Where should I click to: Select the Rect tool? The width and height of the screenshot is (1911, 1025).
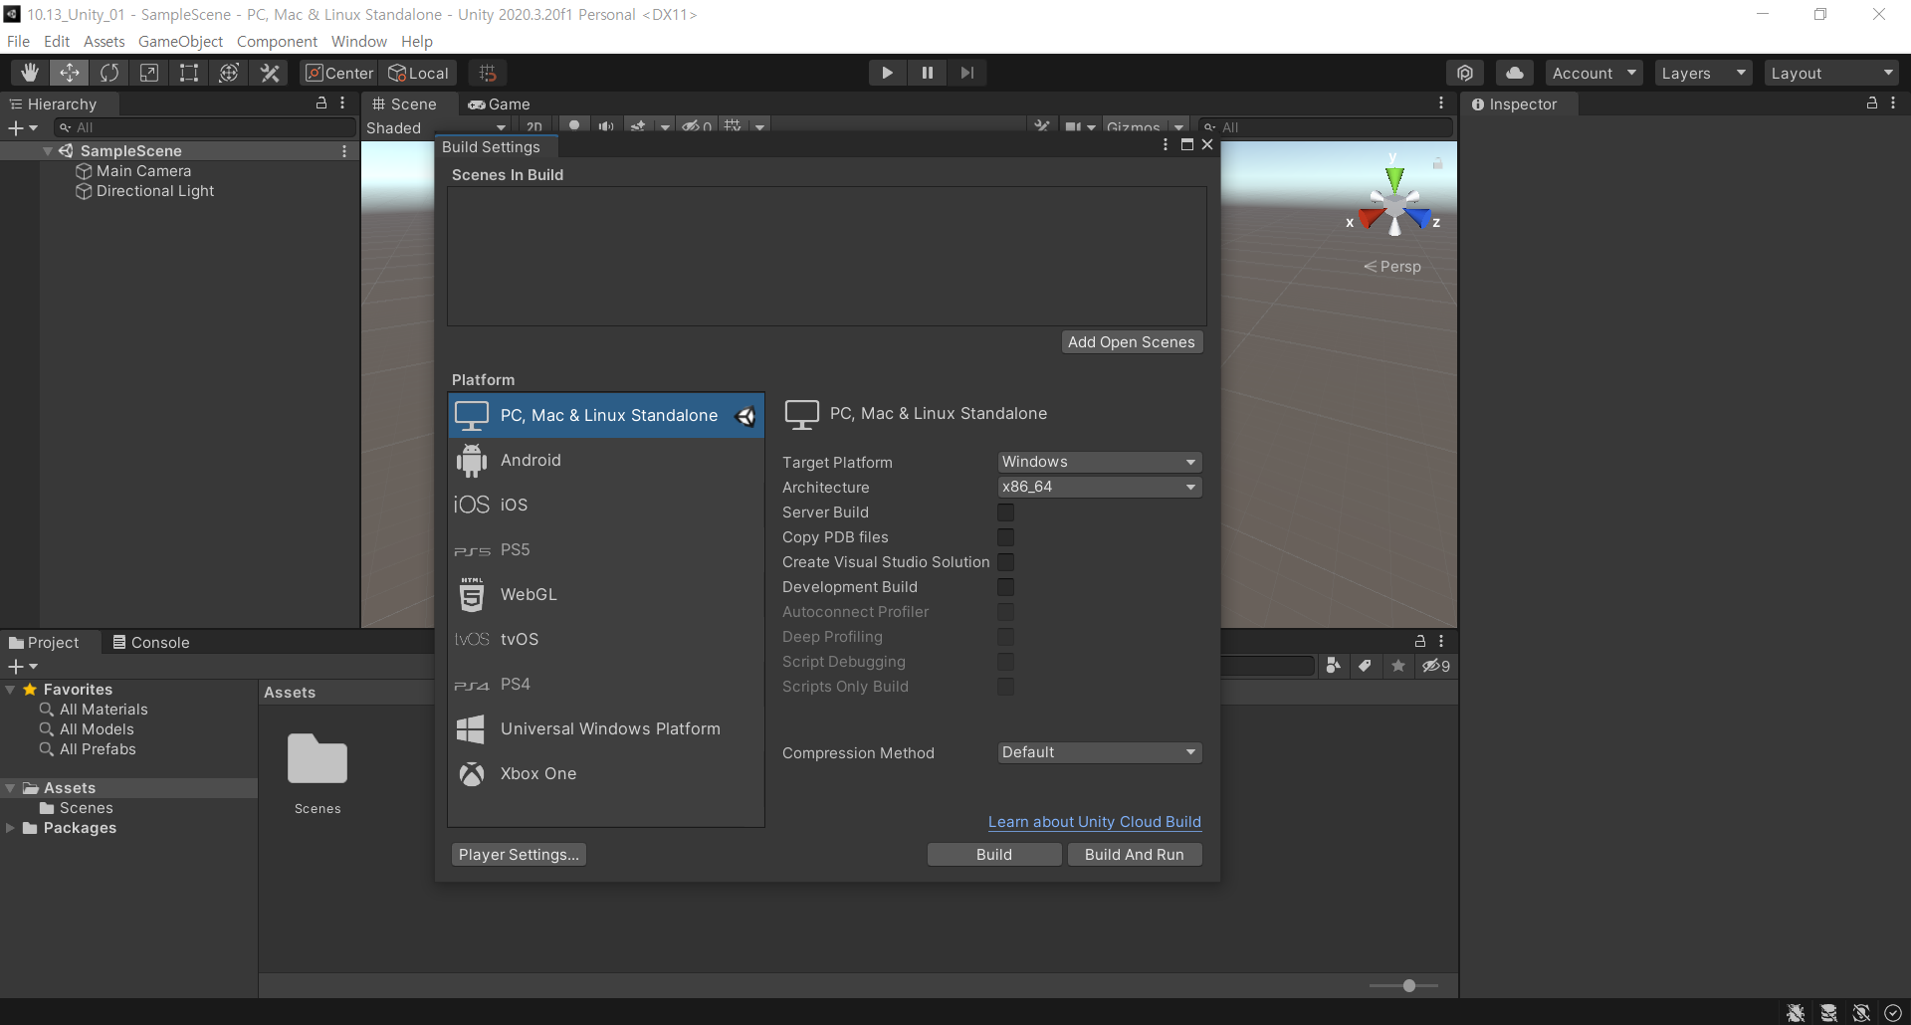(189, 73)
